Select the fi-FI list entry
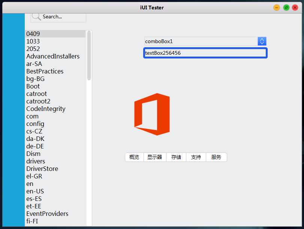Screen dimensions: 304x229 click(x=55, y=221)
